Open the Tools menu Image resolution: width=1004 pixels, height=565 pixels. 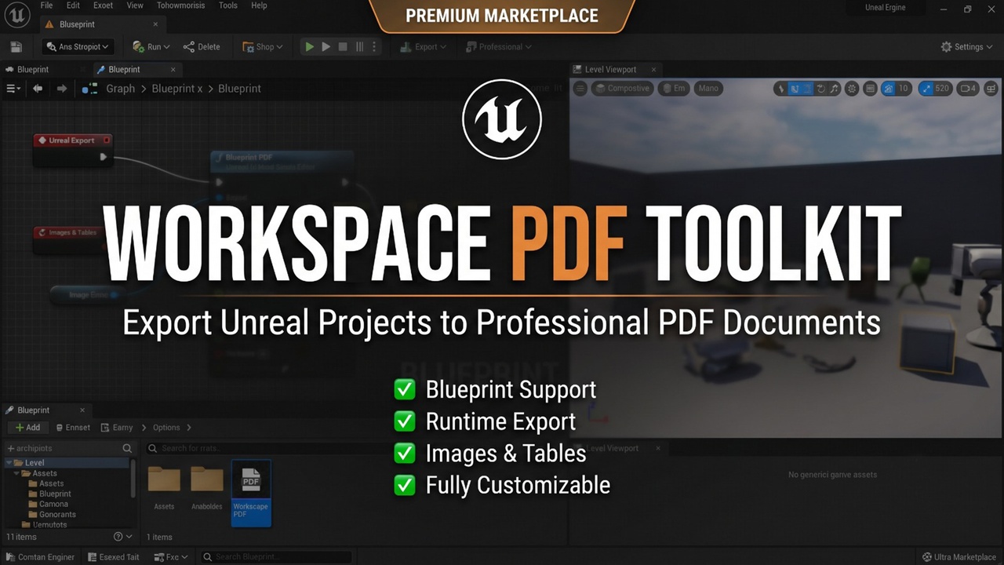228,5
